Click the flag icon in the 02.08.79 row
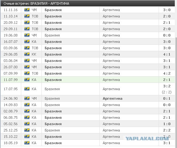The height and width of the screenshot is (148, 177). [x=27, y=111]
